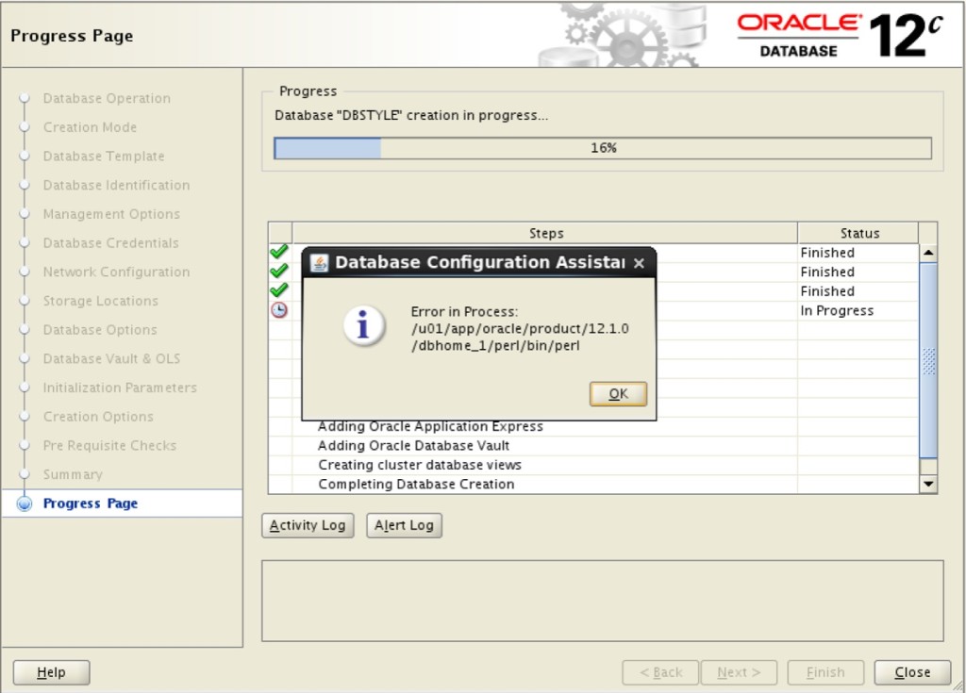Image resolution: width=966 pixels, height=693 pixels.
Task: Select the Creation Options wizard step
Action: coord(98,417)
